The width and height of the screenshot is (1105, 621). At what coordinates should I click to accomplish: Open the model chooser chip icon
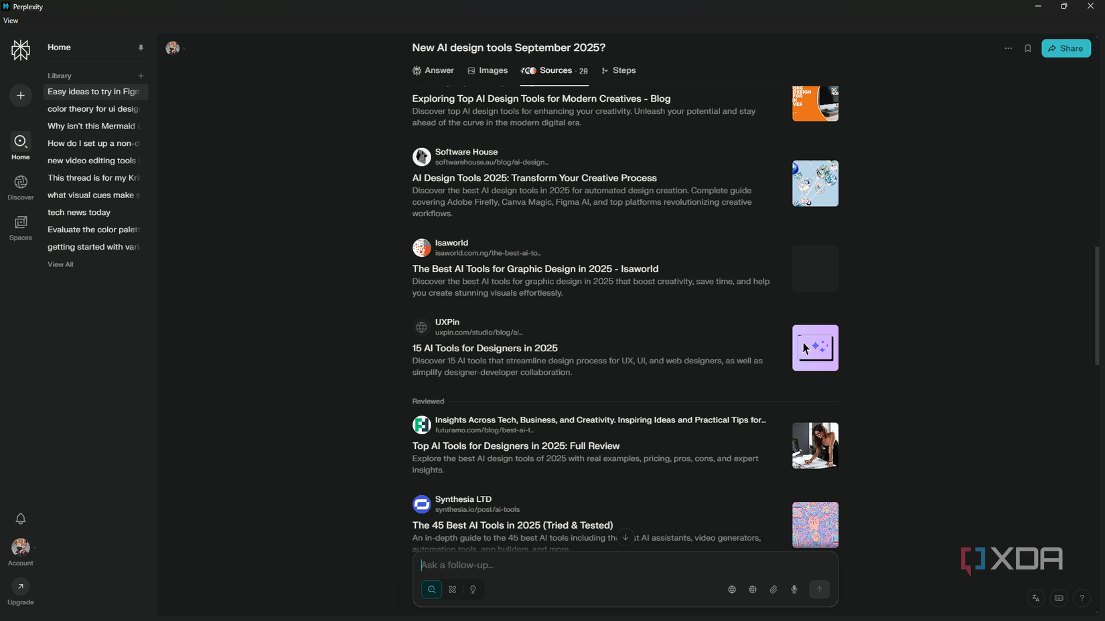pyautogui.click(x=753, y=590)
